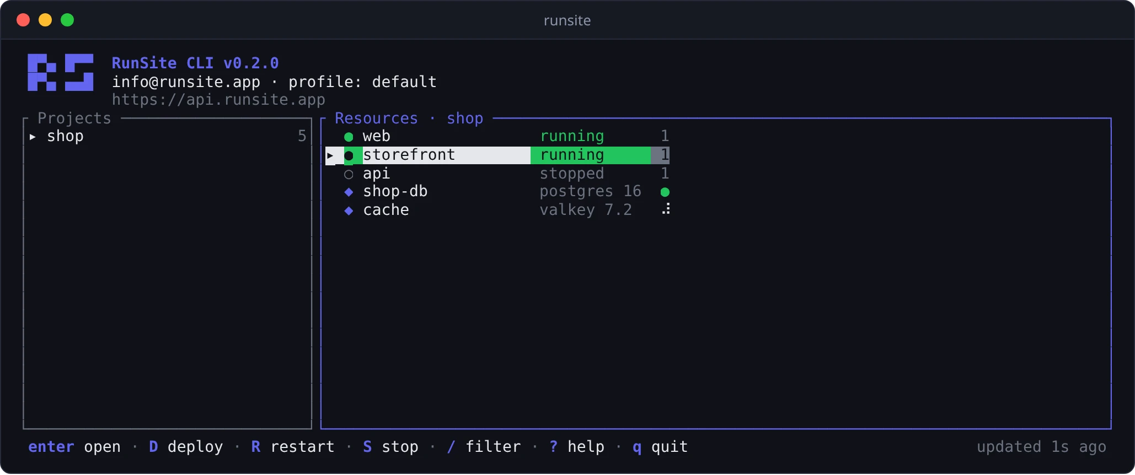Click the Projects panel title

pyautogui.click(x=74, y=118)
